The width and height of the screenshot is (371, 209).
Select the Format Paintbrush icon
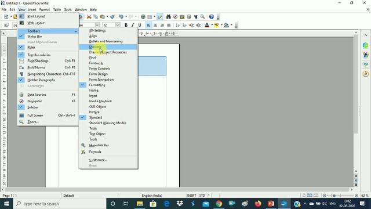112,17
